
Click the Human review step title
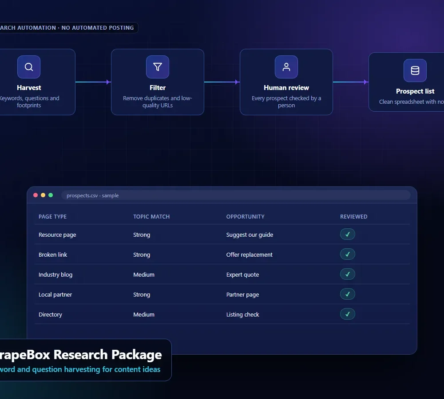286,88
